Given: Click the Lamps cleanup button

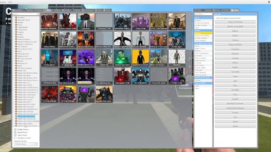Looking at the screenshot, I should 235,76.
